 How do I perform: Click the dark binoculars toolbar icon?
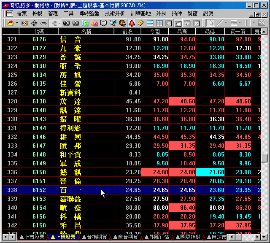67,23
